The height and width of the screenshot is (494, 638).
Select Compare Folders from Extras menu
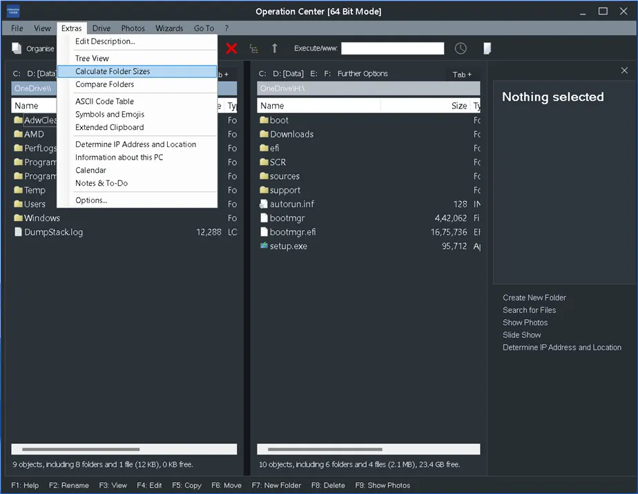105,84
